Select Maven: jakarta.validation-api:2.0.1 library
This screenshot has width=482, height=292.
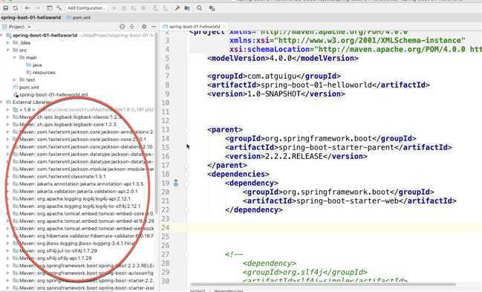pyautogui.click(x=75, y=191)
